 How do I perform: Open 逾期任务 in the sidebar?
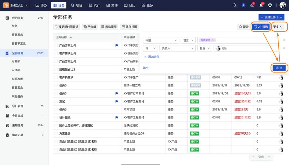(x=18, y=125)
